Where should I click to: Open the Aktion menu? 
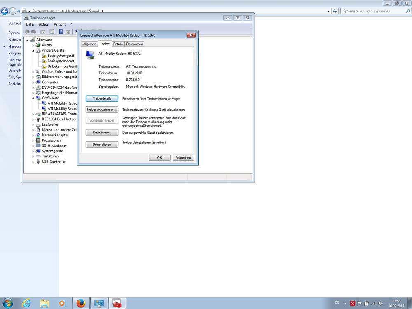pyautogui.click(x=44, y=24)
